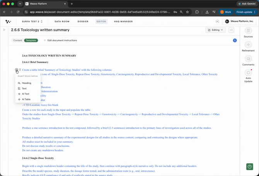The width and height of the screenshot is (259, 176).
Task: Click the site info icon in the address bar
Action: click(26, 12)
